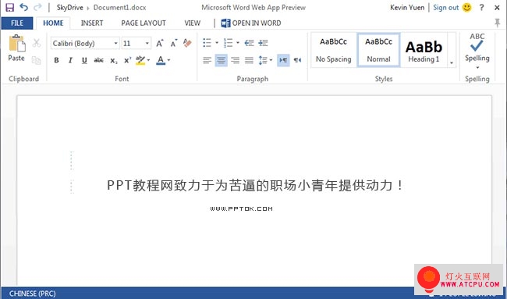Image resolution: width=507 pixels, height=299 pixels.
Task: Expand the Styles gallery arrow
Action: pyautogui.click(x=452, y=62)
